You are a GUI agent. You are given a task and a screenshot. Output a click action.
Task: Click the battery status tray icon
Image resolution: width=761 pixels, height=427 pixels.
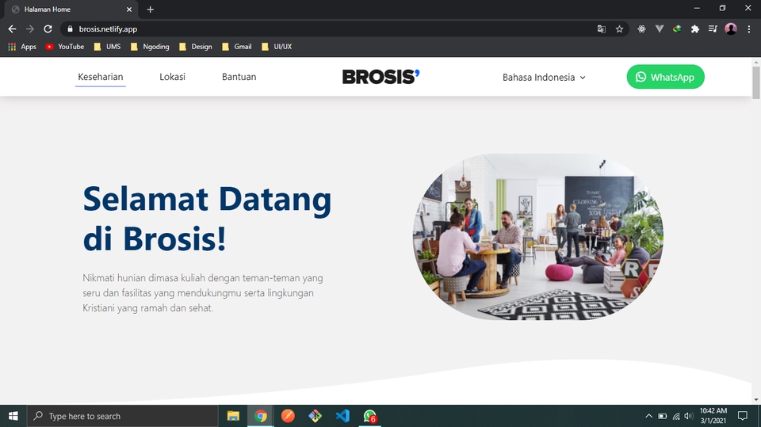[662, 416]
